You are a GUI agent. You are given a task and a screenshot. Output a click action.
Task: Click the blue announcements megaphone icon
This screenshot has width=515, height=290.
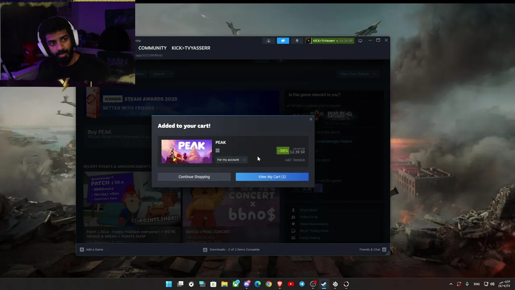pos(283,41)
